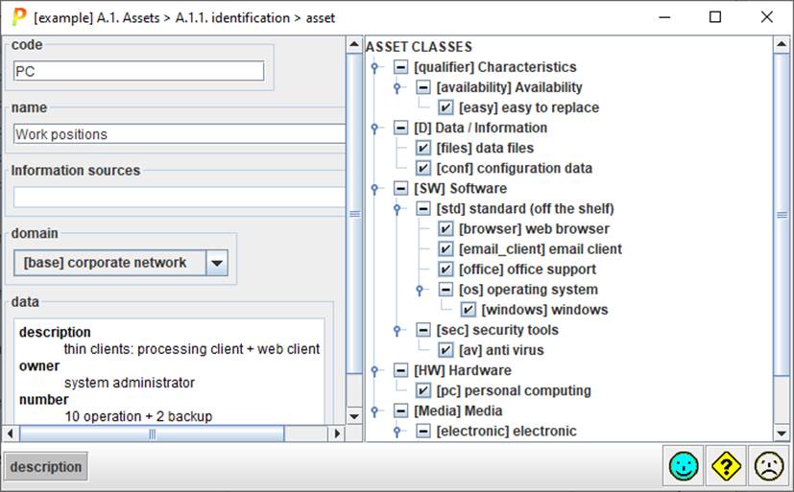Click right arrow of horizontal scrollbar

click(x=335, y=434)
